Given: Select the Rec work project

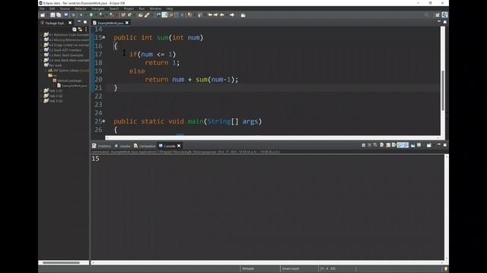Looking at the screenshot, I should (53, 65).
